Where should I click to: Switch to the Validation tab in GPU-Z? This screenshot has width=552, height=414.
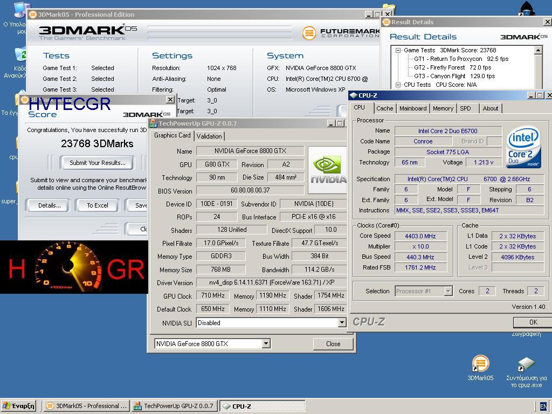tap(209, 136)
